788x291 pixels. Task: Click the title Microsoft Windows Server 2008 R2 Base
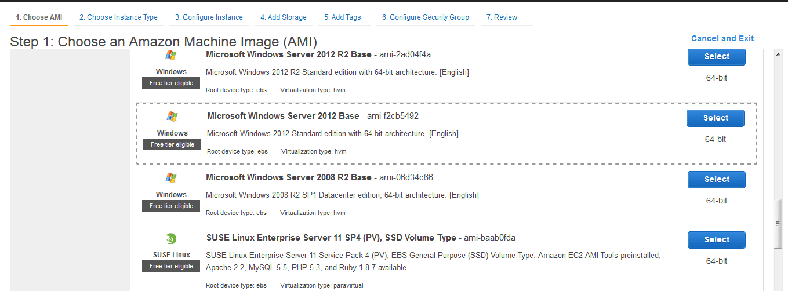pyautogui.click(x=289, y=177)
